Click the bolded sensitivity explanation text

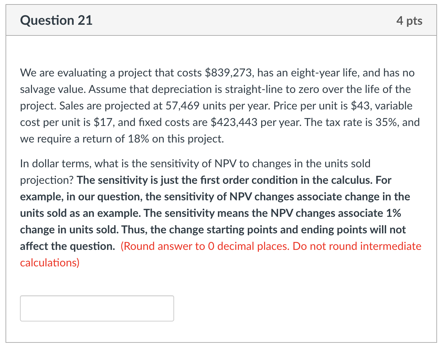coord(213,213)
